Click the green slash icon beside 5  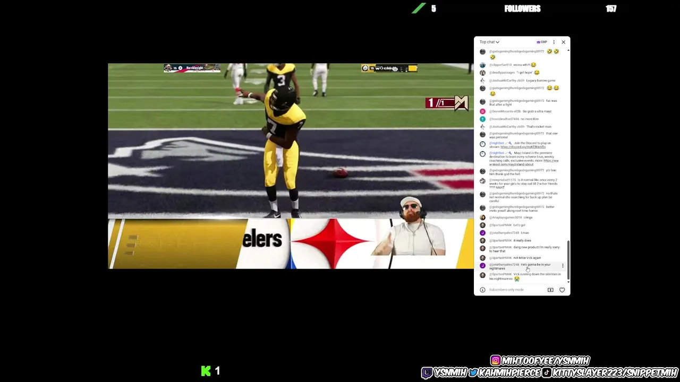[419, 8]
